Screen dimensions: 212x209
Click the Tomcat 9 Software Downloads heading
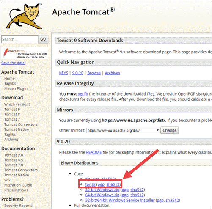[x=90, y=41]
